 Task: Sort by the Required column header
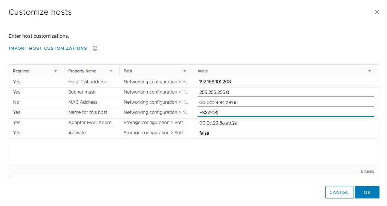[x=21, y=71]
